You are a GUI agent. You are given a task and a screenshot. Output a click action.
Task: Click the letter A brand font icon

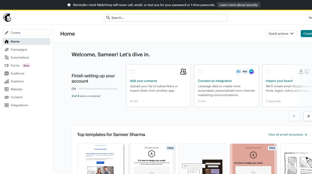(301, 71)
